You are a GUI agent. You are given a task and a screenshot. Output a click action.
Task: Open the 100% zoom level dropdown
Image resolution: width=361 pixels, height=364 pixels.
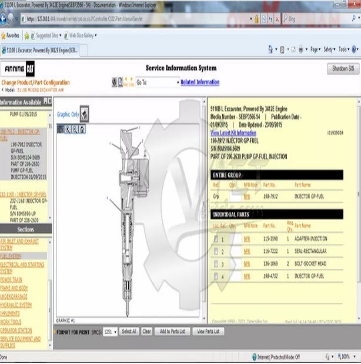click(355, 356)
